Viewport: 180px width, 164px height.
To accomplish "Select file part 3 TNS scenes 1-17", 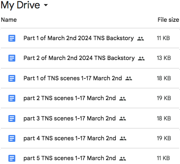I will click(70, 119).
